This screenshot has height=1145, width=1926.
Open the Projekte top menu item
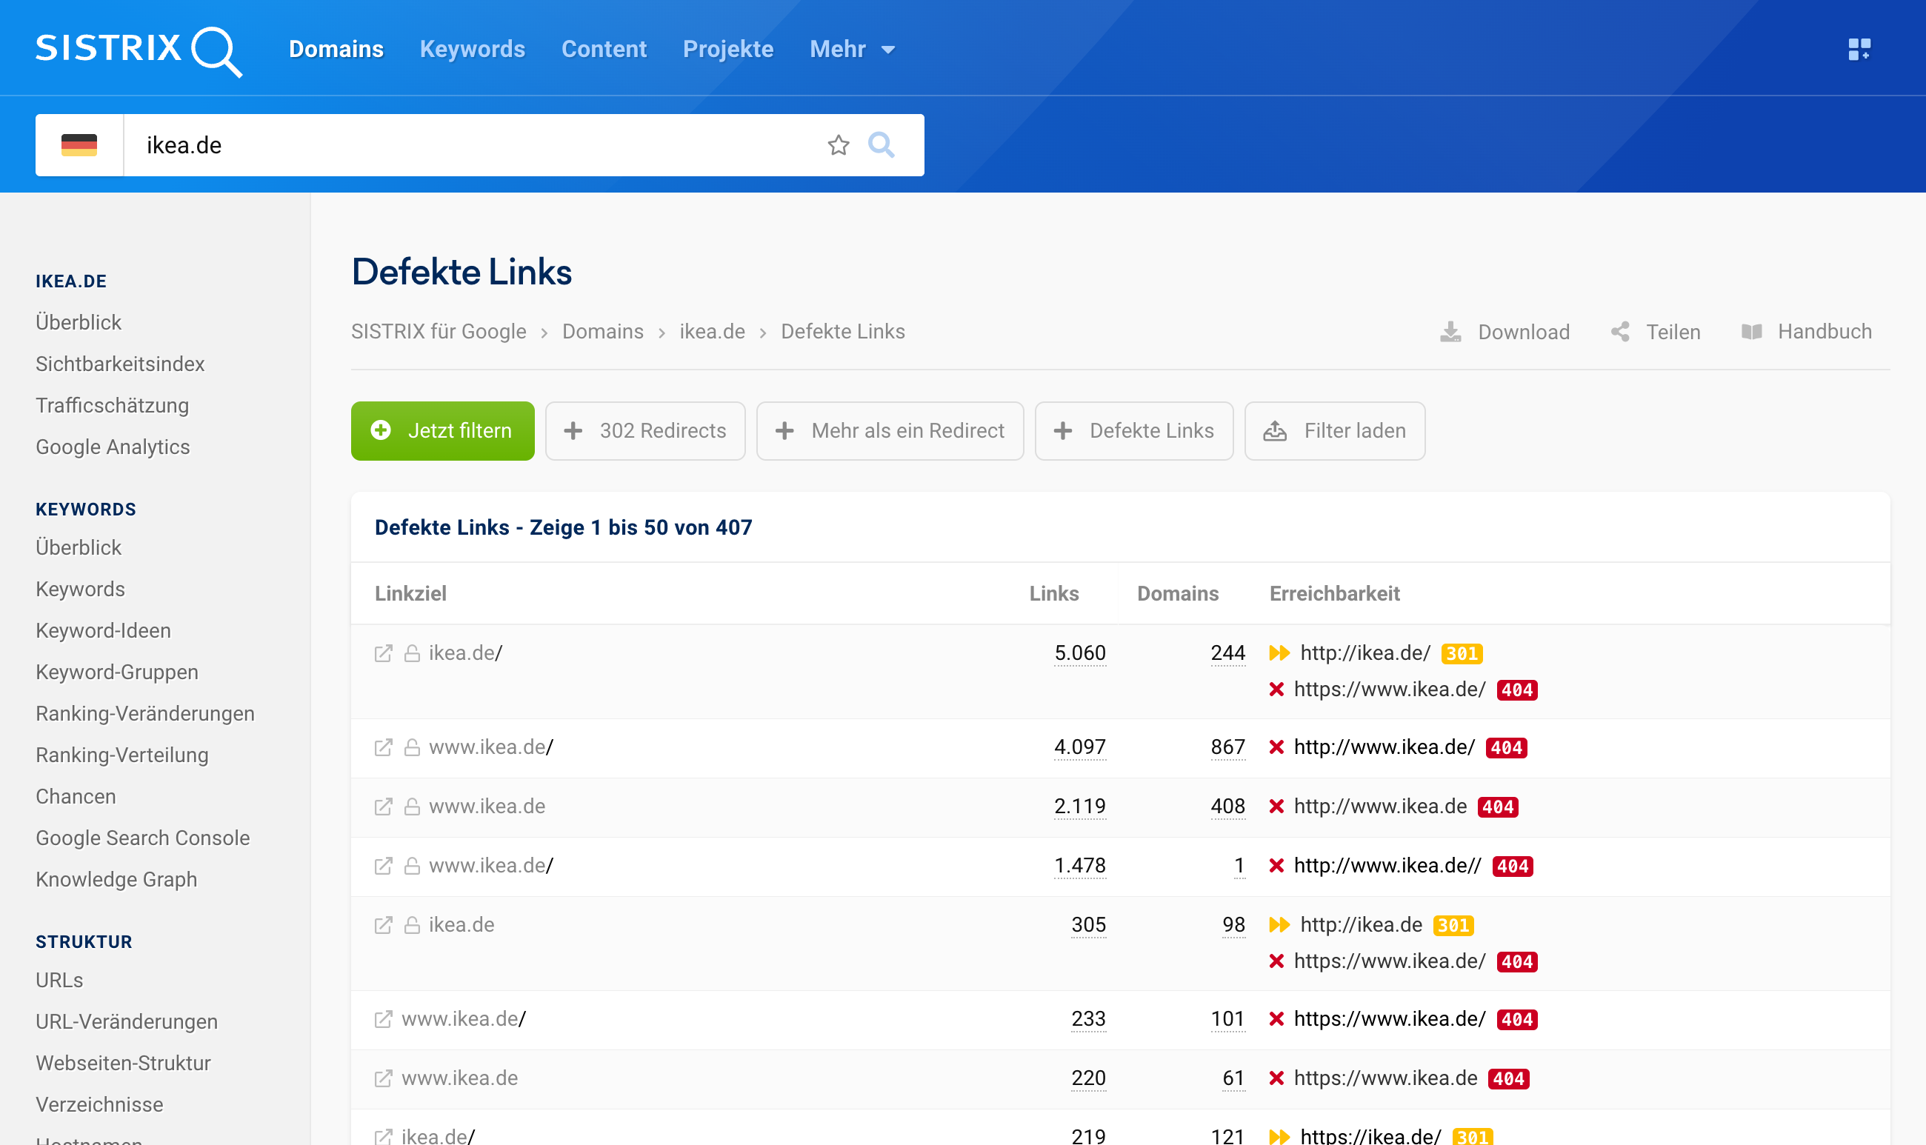[727, 50]
